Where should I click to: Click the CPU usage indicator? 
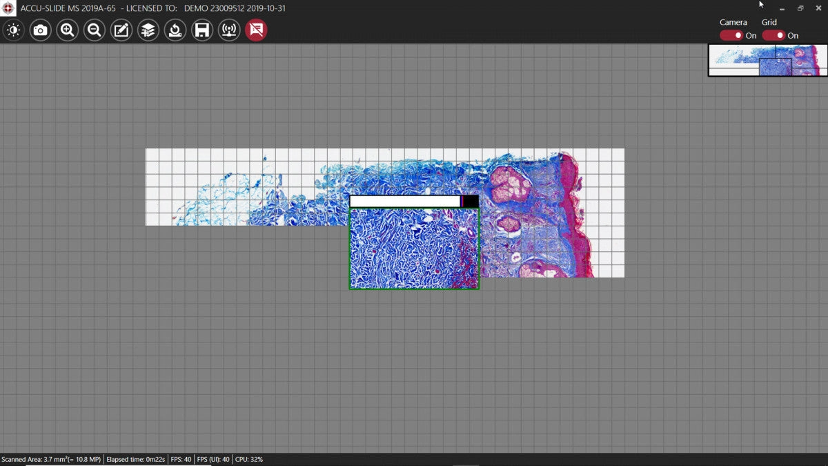click(248, 458)
